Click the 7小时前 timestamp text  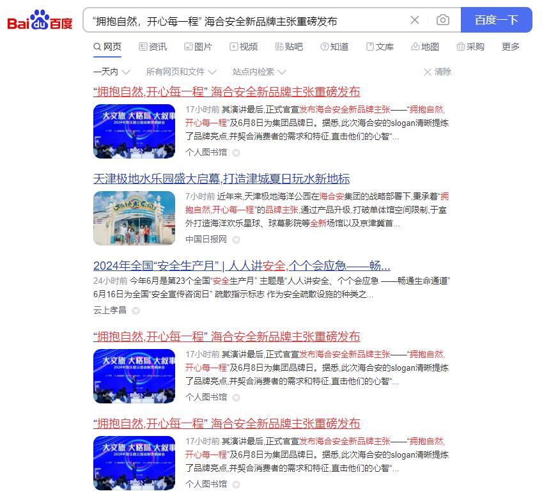click(x=200, y=196)
